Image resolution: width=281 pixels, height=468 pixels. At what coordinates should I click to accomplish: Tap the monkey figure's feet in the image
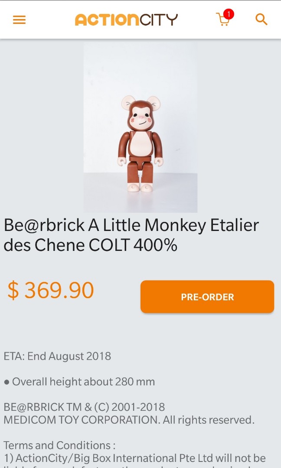(140, 187)
